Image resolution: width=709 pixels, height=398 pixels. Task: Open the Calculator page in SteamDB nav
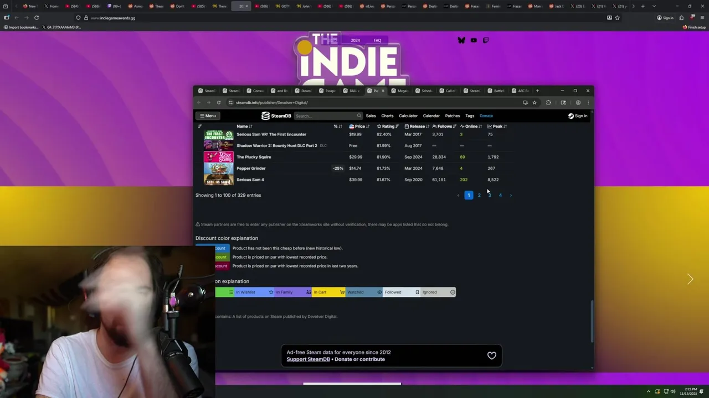click(408, 116)
